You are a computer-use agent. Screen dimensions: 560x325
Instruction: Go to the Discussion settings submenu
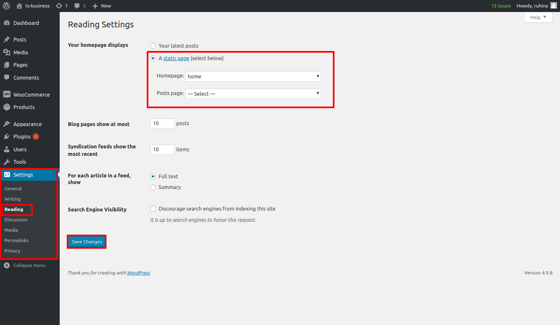point(16,220)
